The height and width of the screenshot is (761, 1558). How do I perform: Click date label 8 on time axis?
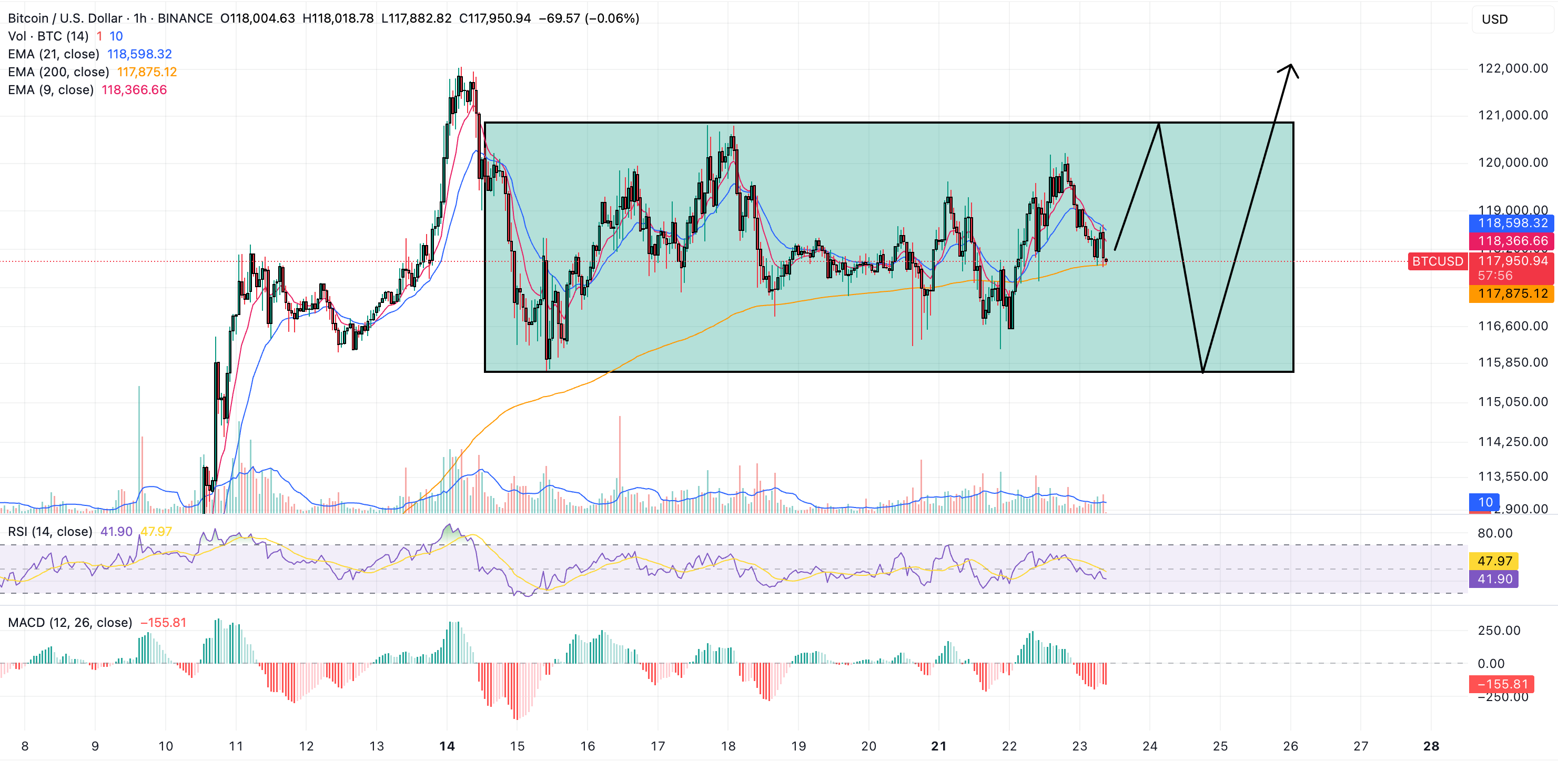[25, 746]
